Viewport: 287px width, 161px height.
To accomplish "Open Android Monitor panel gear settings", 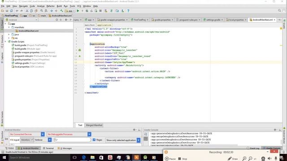I will [135, 130].
